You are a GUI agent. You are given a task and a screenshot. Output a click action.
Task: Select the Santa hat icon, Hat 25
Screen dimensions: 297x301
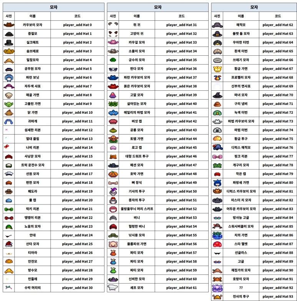(9, 244)
